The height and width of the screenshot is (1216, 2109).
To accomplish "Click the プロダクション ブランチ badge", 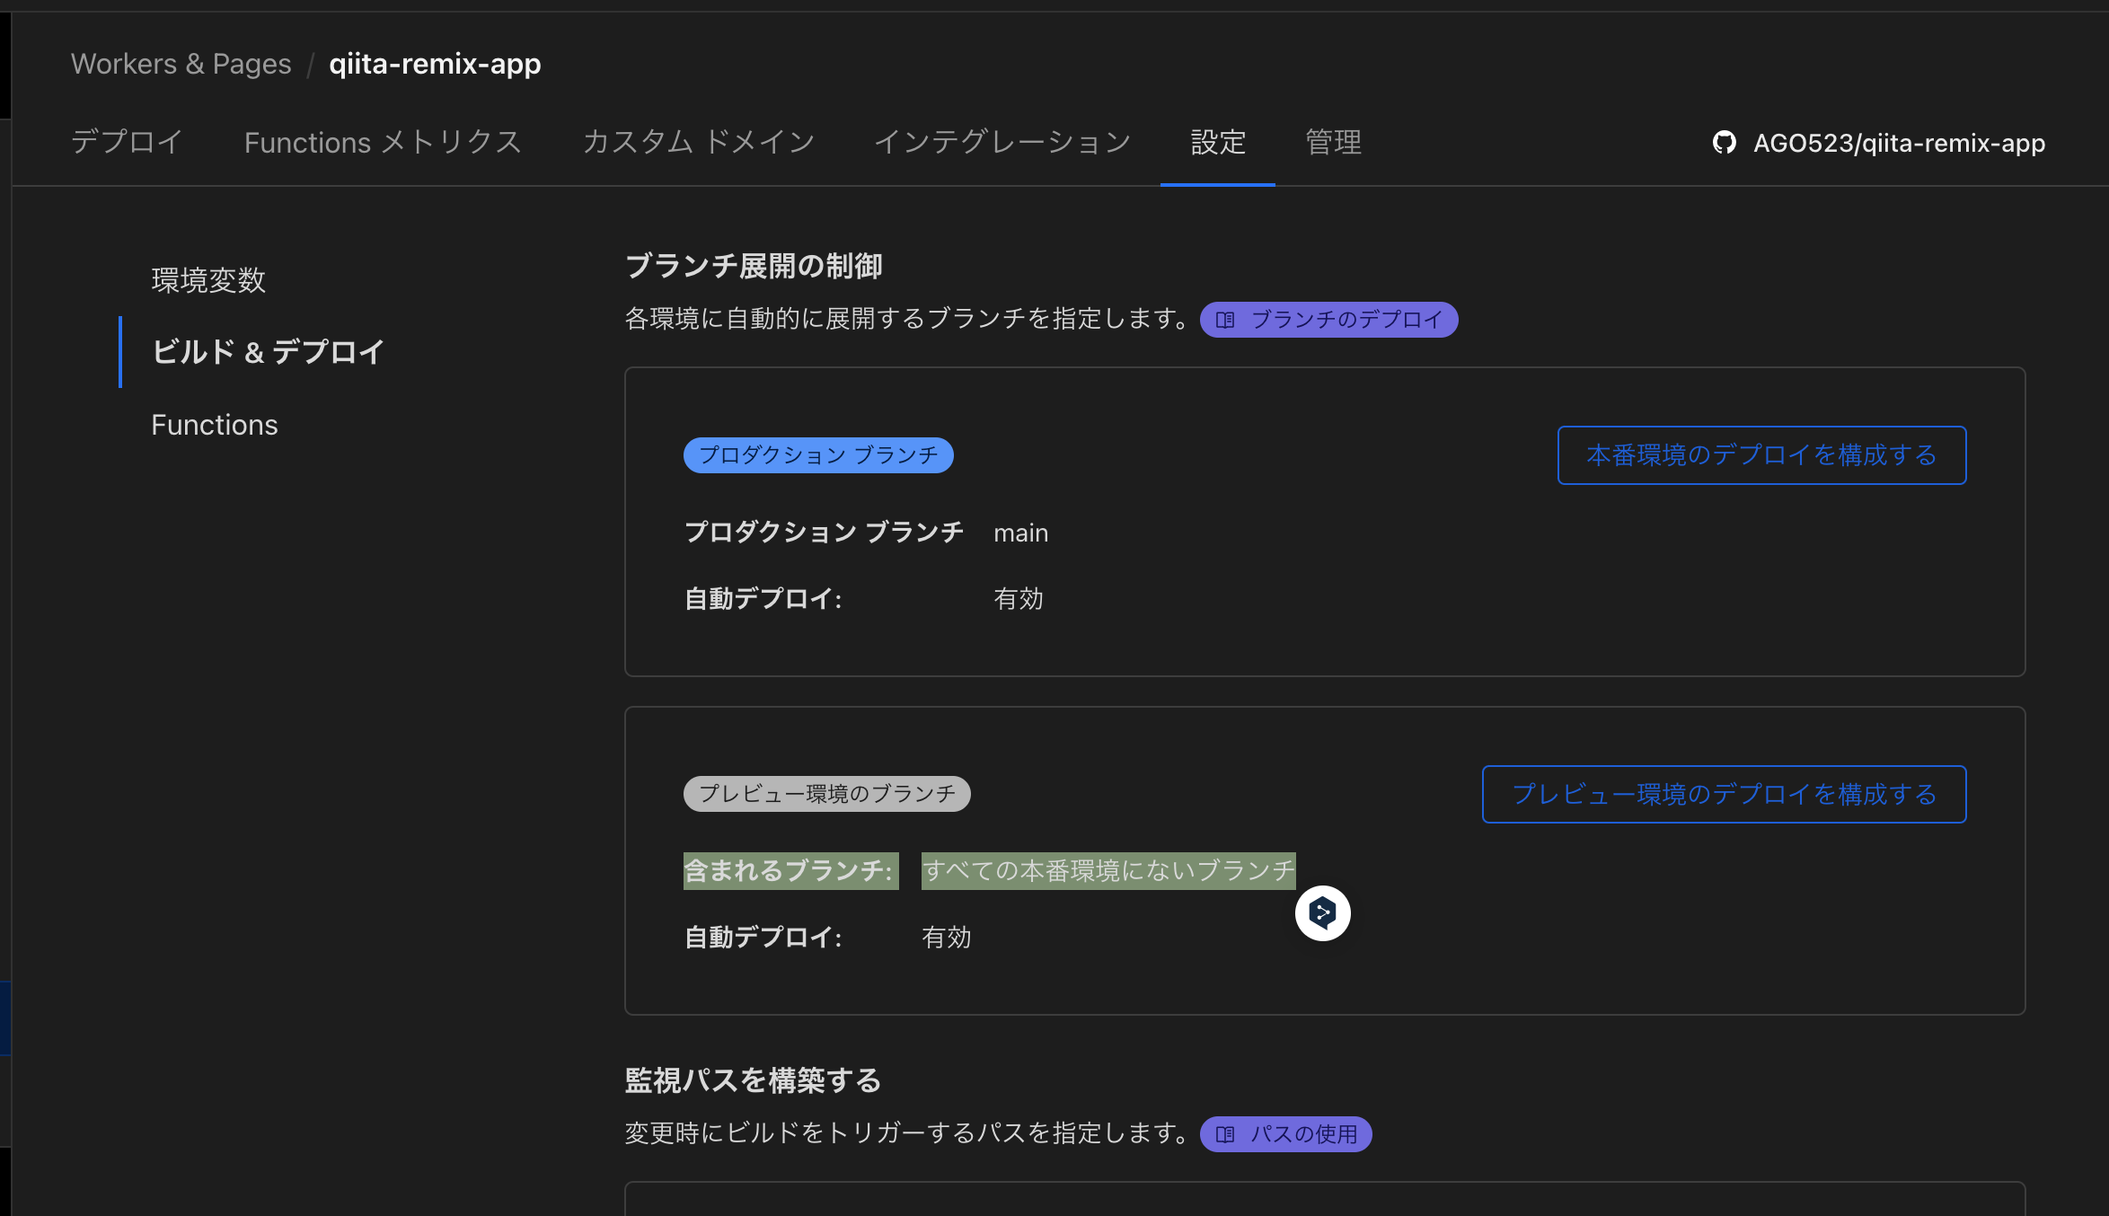I will (817, 455).
